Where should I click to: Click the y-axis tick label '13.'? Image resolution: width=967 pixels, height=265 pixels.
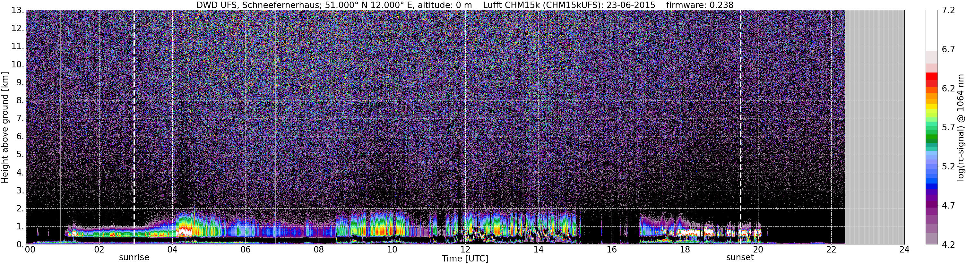click(x=17, y=11)
